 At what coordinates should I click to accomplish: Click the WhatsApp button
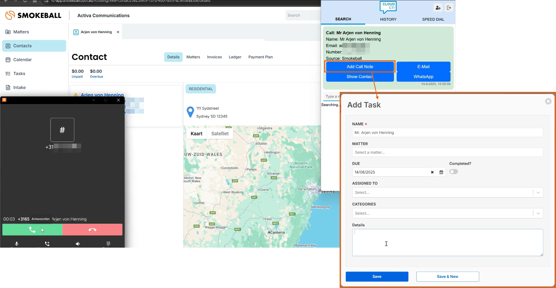(x=423, y=77)
